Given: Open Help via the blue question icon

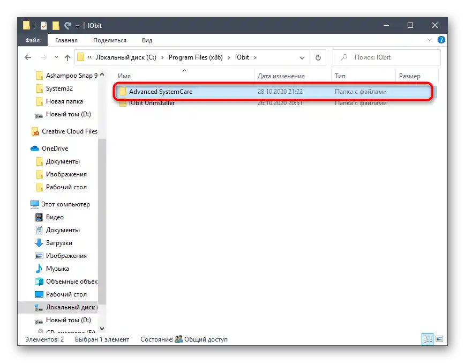Looking at the screenshot, I should (441, 40).
